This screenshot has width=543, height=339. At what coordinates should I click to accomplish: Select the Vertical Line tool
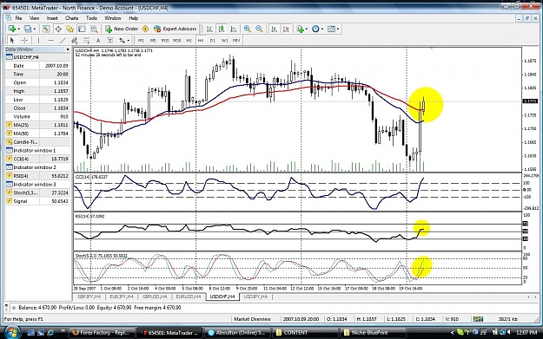pos(38,41)
